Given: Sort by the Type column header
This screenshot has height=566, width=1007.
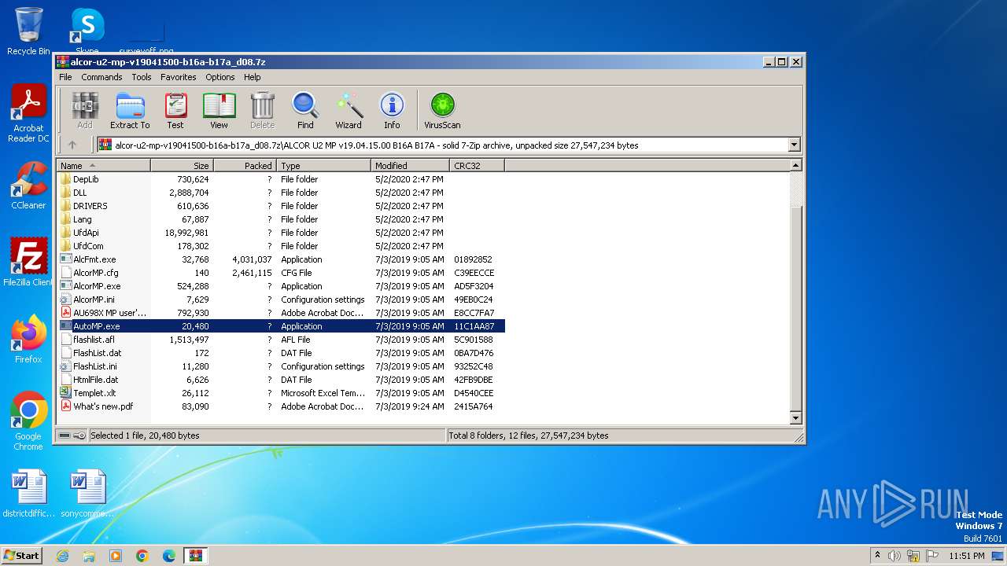Looking at the screenshot, I should 324,165.
